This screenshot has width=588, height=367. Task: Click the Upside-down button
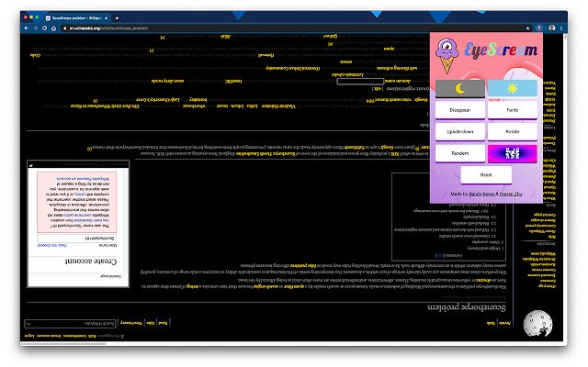[459, 132]
